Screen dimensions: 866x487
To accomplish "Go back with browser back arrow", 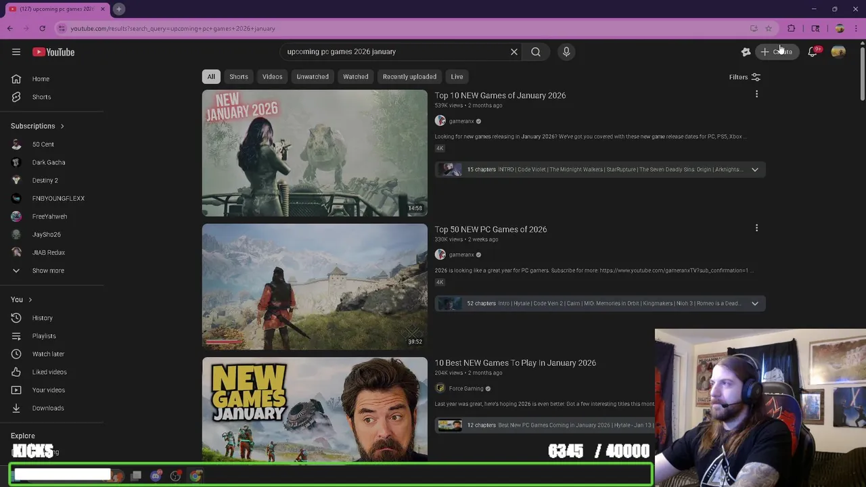I will (9, 28).
